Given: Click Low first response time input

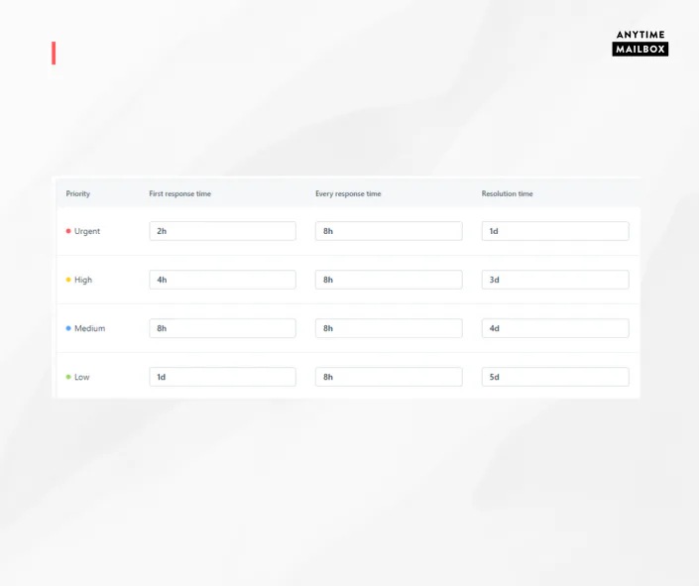Looking at the screenshot, I should click(222, 377).
